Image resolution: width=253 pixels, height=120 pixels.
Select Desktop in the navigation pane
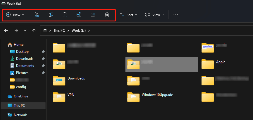(19, 52)
